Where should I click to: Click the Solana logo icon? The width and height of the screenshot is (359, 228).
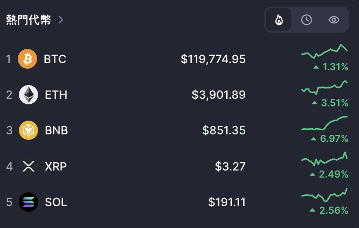click(28, 202)
